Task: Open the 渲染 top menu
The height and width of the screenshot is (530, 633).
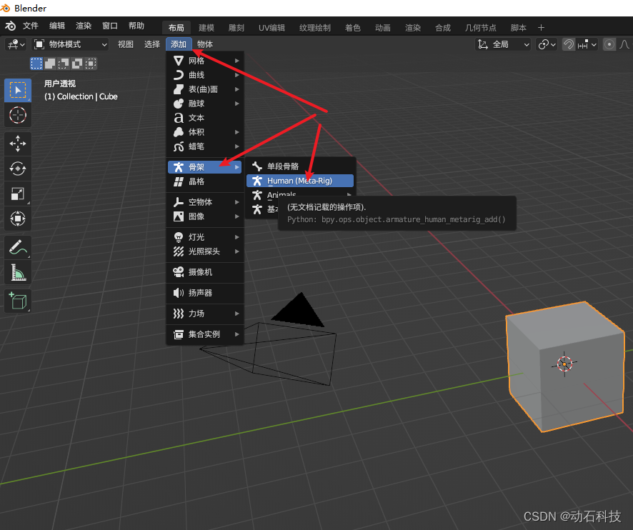Action: pos(84,26)
